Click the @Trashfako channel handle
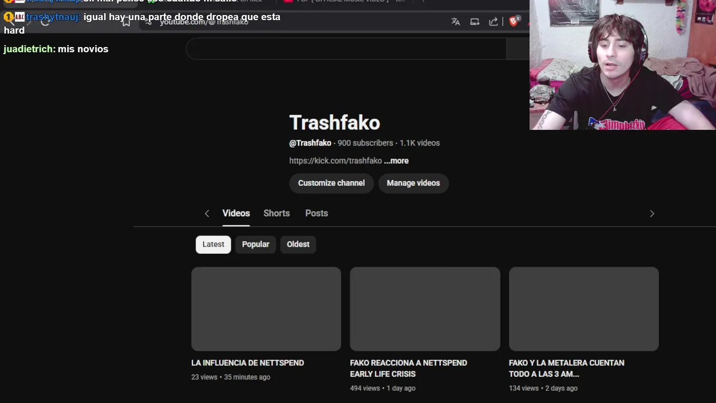Screen dimensions: 716x403 310,143
